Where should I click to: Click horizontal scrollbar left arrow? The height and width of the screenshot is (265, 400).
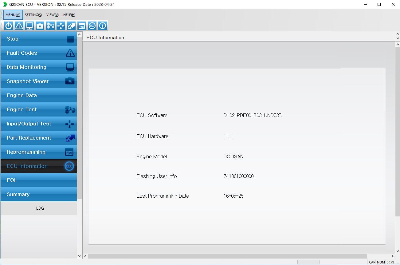(x=85, y=256)
